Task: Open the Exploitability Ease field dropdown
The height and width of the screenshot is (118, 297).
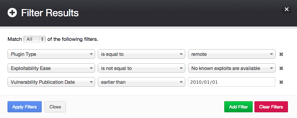Action: point(51,68)
